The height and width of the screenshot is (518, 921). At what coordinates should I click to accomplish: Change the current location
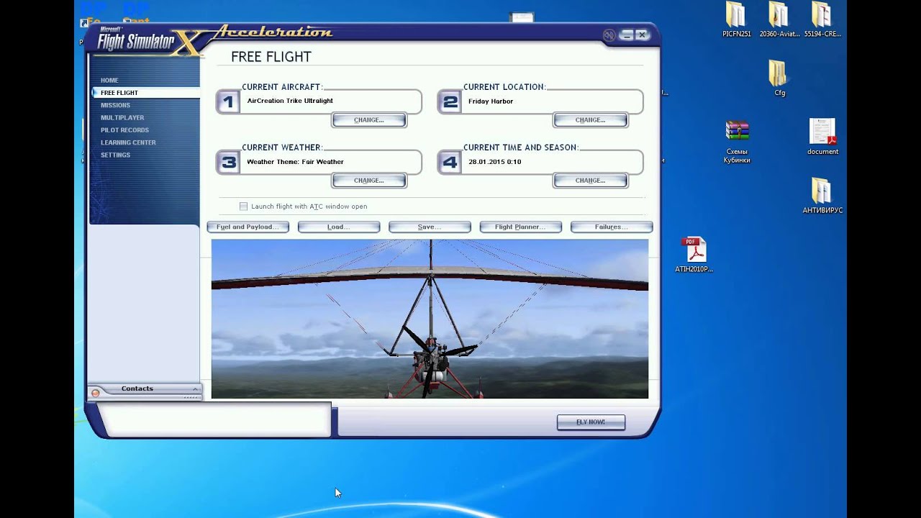[590, 120]
